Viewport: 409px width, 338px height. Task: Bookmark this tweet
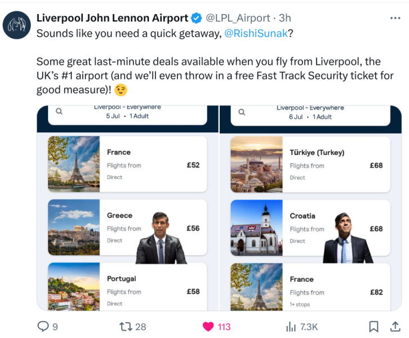pyautogui.click(x=373, y=326)
